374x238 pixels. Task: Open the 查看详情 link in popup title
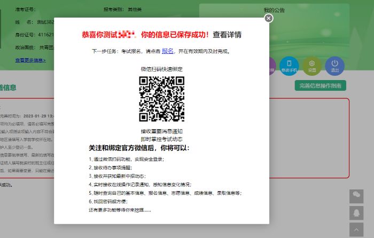(227, 35)
